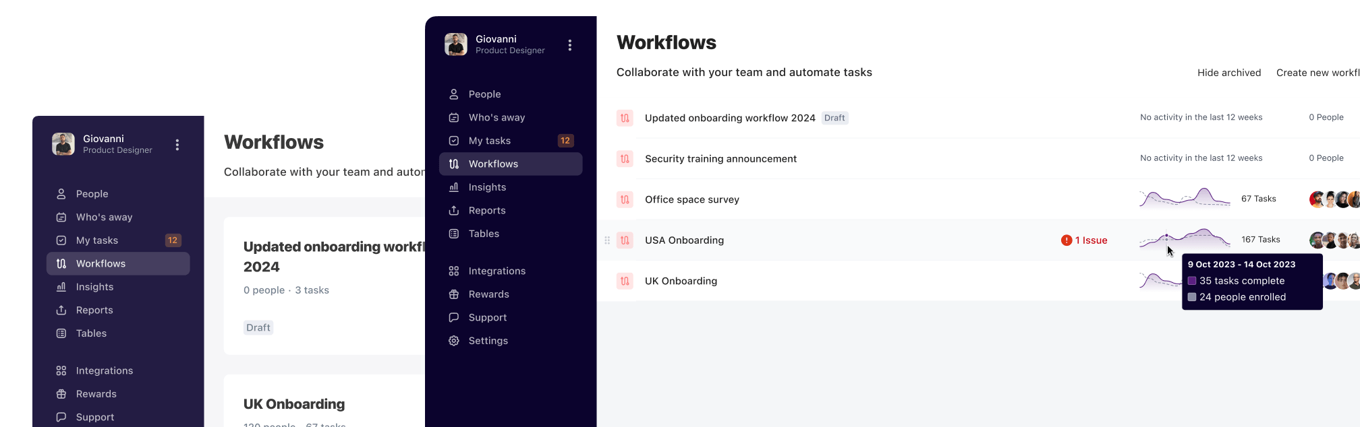Select Reports menu label in front sidebar
This screenshot has width=1360, height=427.
[x=487, y=210]
